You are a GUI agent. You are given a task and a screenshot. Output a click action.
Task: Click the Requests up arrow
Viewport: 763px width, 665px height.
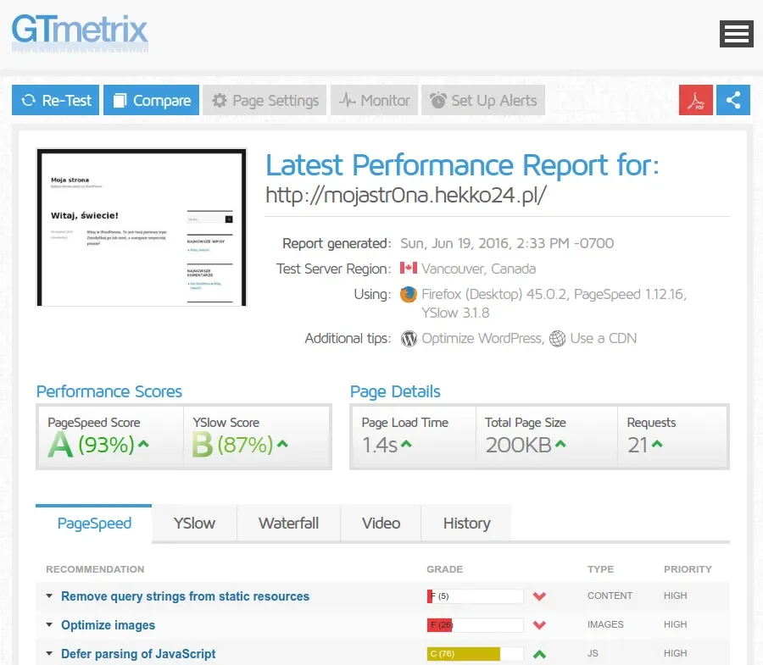tap(657, 443)
